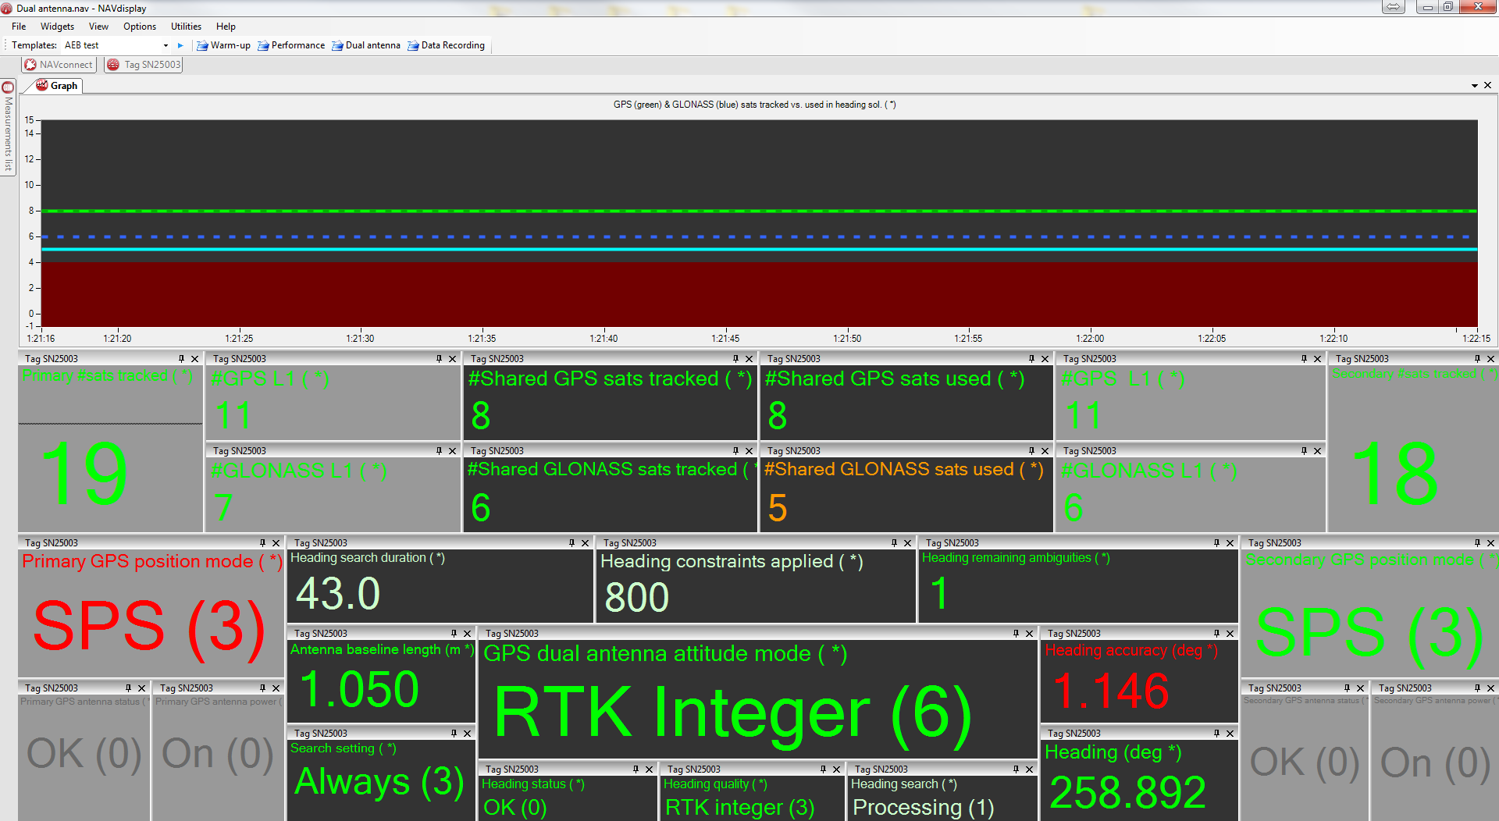Load the Performance template
The image size is (1499, 821).
point(291,45)
